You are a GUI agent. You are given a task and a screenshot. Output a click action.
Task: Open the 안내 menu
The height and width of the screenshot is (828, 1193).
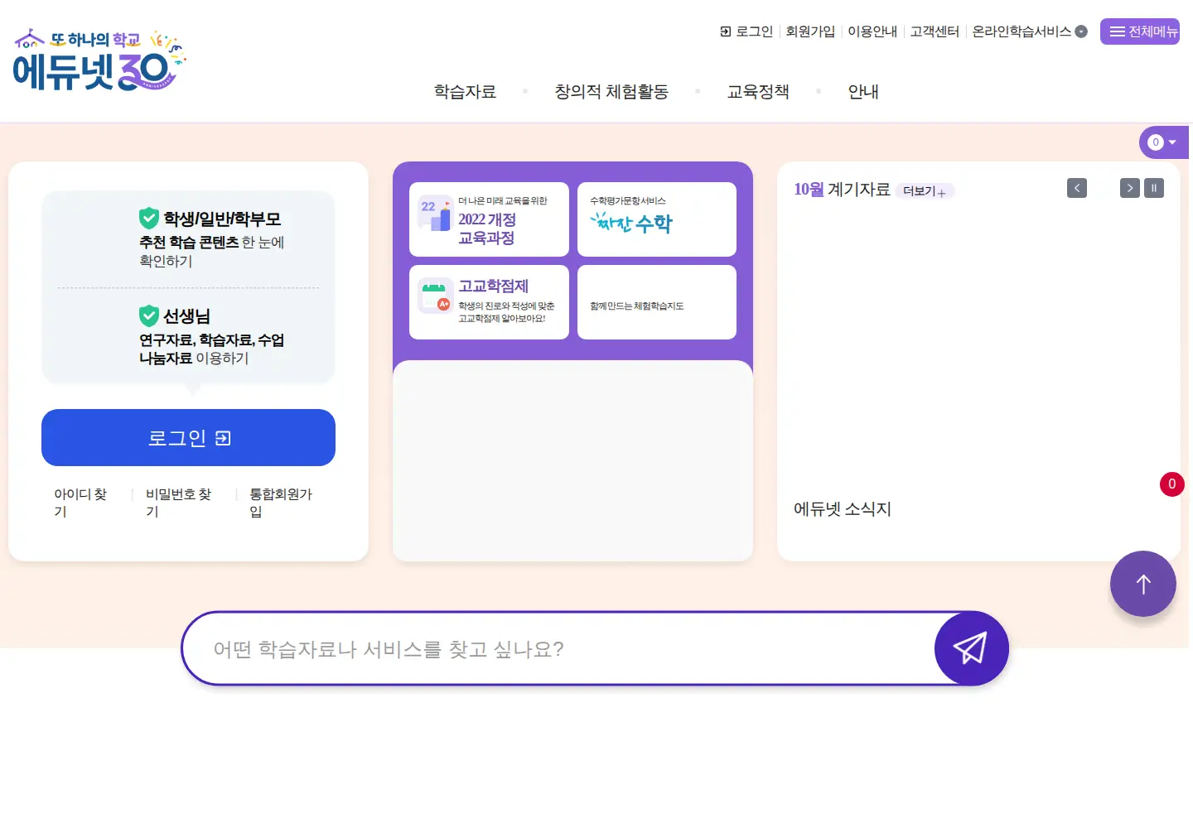coord(863,92)
